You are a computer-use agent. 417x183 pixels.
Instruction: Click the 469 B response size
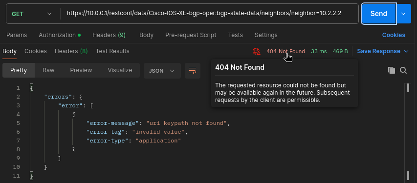point(340,51)
